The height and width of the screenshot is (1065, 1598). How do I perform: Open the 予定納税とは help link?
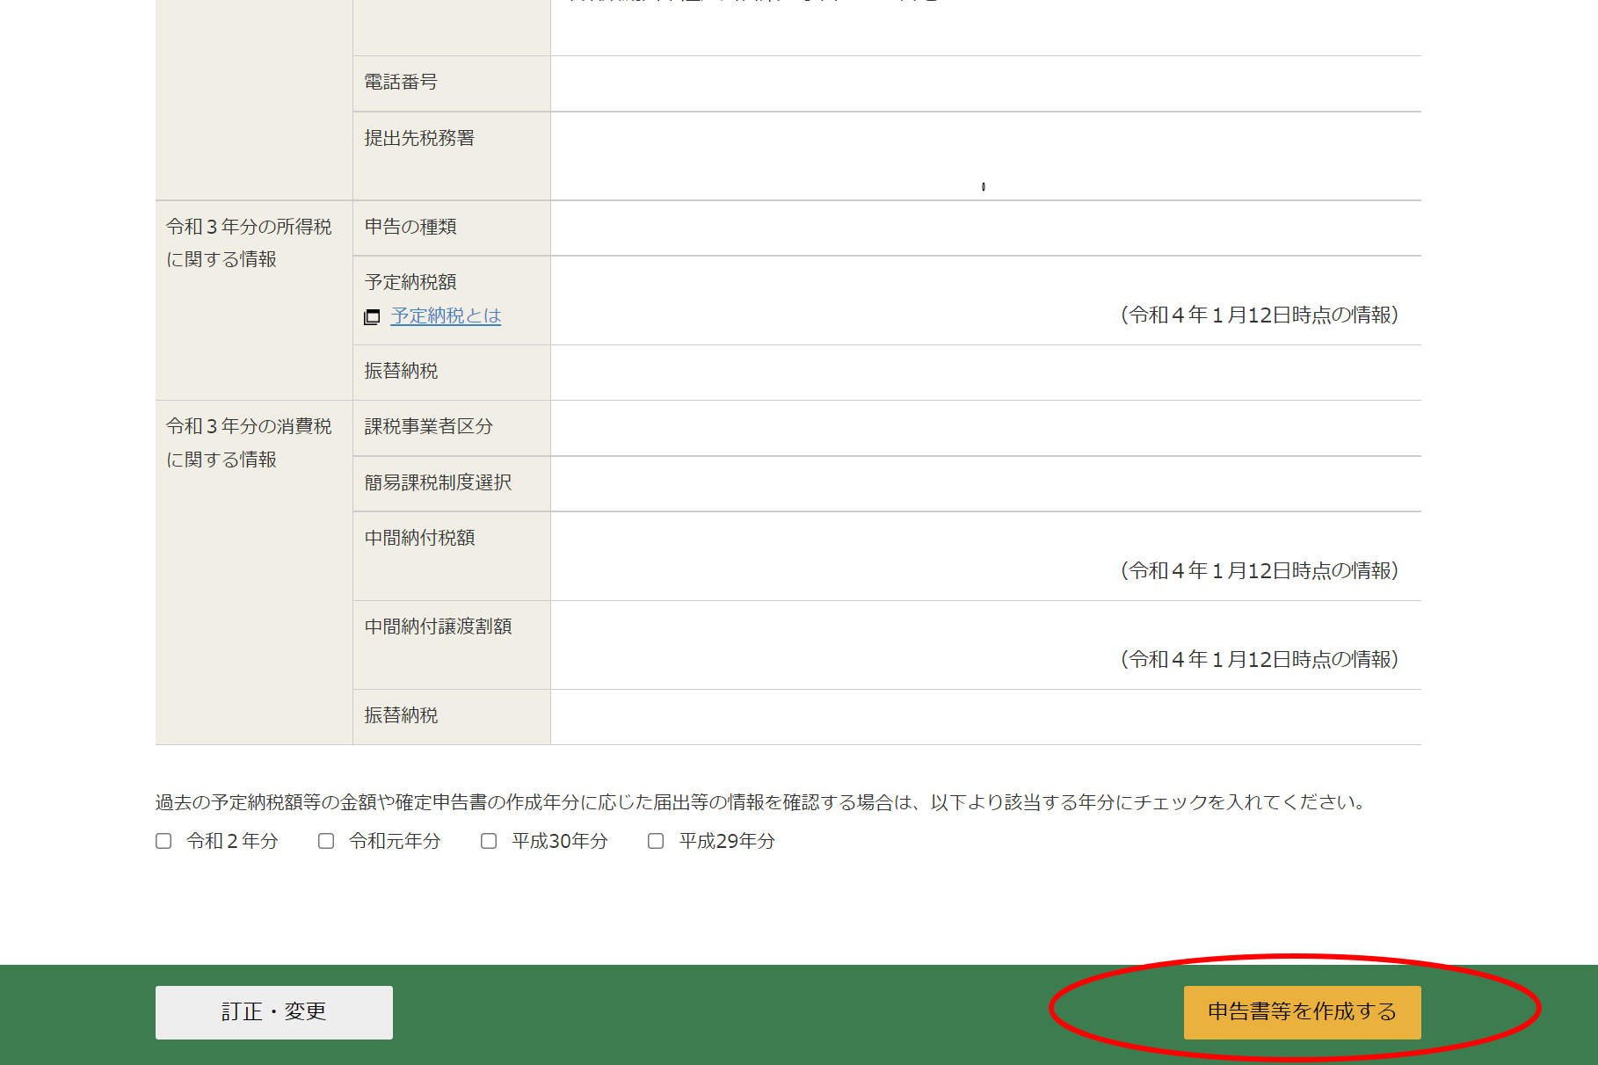pyautogui.click(x=446, y=315)
